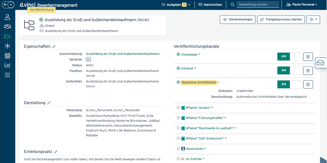
Task: Open the calendar icon for Homepage channel
Action: [308, 57]
